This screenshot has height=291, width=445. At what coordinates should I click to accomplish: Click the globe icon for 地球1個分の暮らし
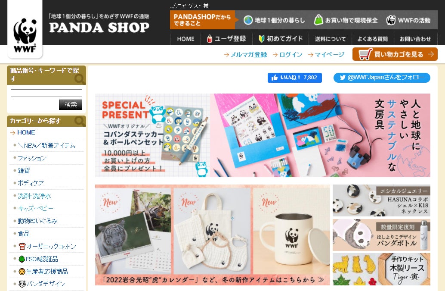click(248, 20)
